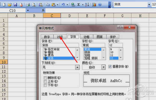Select row 5 header
The image size is (156, 100).
(x=4, y=39)
